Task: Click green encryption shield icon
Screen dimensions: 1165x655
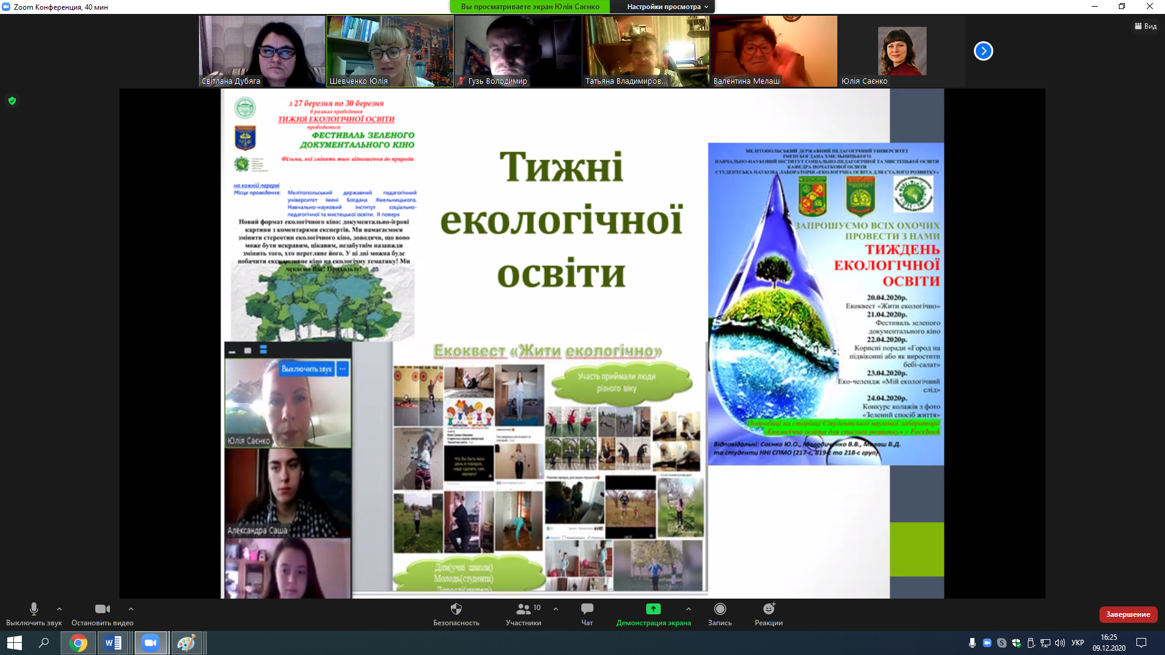Action: 12,101
